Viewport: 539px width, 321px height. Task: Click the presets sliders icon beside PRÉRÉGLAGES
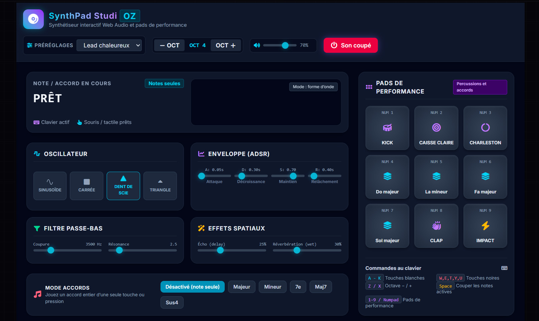click(x=30, y=45)
